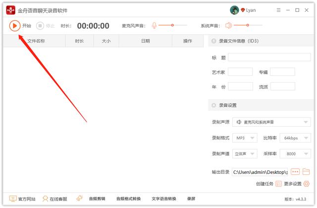Open the 录制声道 立体声 dropdown
The height and width of the screenshot is (208, 317).
(x=245, y=154)
